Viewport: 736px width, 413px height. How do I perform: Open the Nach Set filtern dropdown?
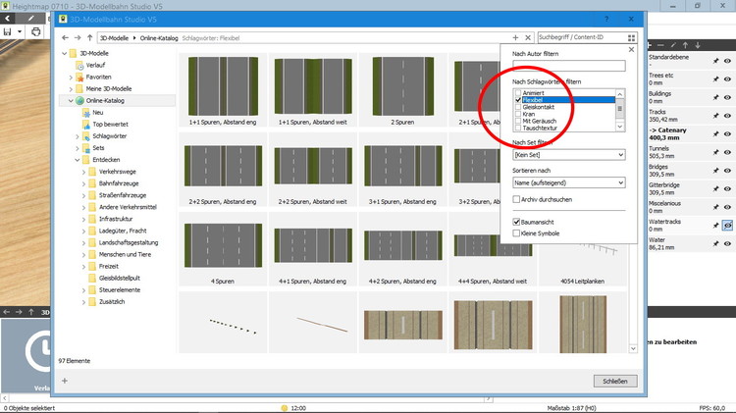click(568, 155)
